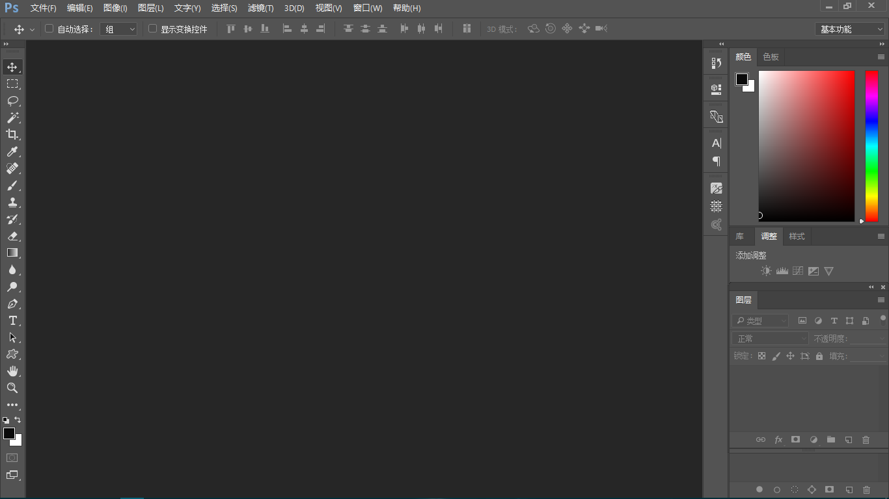This screenshot has height=499, width=889.
Task: Select the Healing Brush tool
Action: tap(12, 168)
